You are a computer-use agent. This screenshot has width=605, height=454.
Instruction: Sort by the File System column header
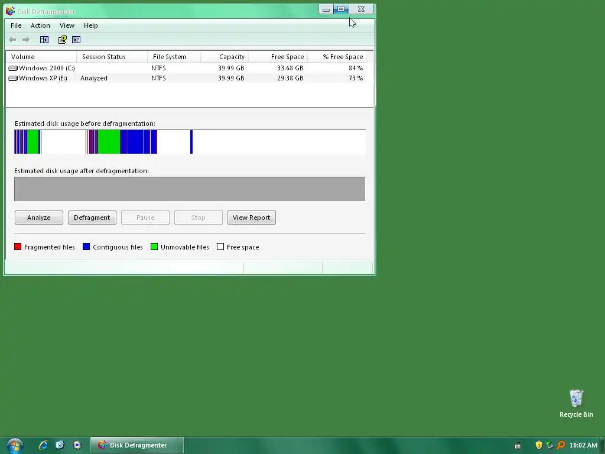[174, 57]
